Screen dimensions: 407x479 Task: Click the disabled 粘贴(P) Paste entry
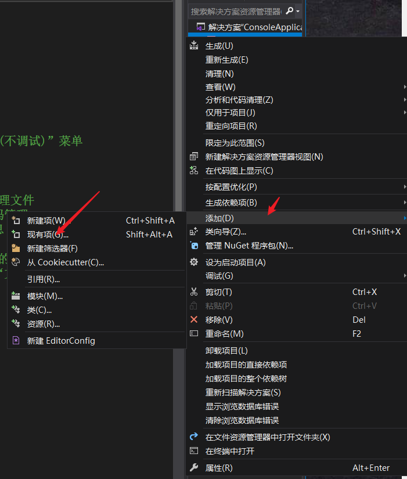click(x=219, y=306)
